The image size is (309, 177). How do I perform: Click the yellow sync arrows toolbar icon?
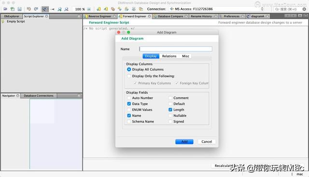(120, 9)
